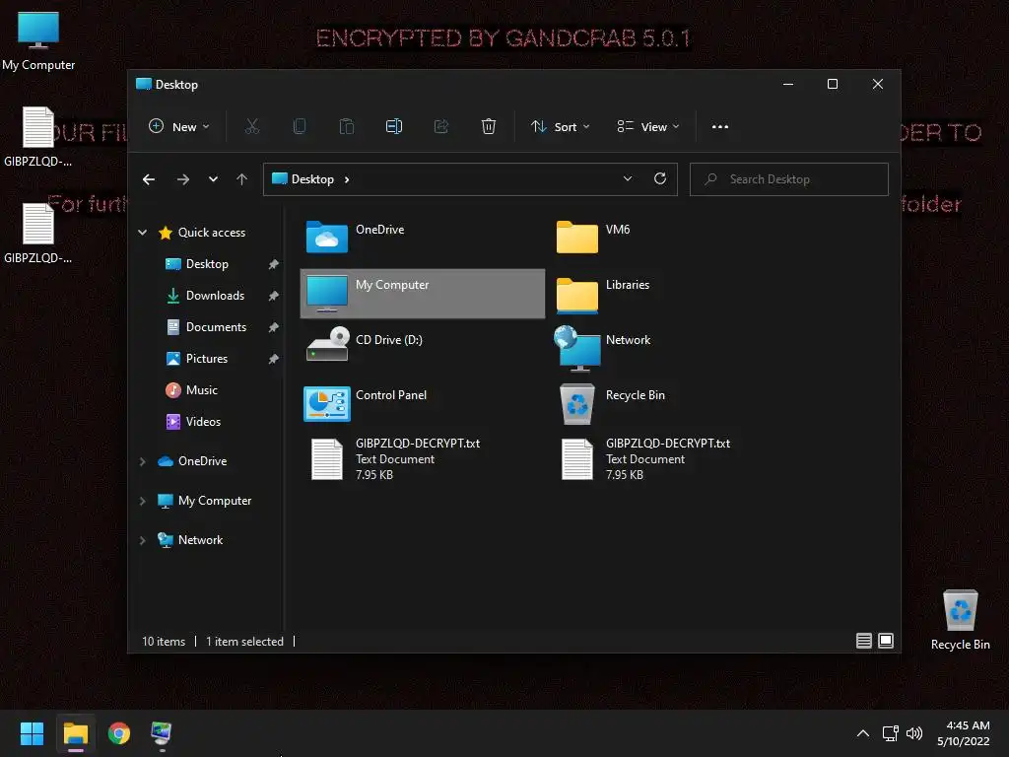Launch Google Chrome from the taskbar
The width and height of the screenshot is (1009, 757).
click(x=119, y=733)
